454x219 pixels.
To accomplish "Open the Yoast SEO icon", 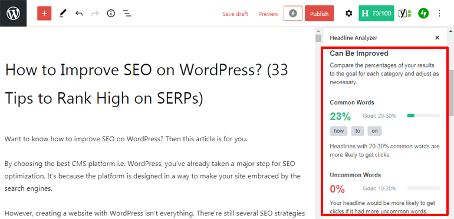I will click(405, 14).
